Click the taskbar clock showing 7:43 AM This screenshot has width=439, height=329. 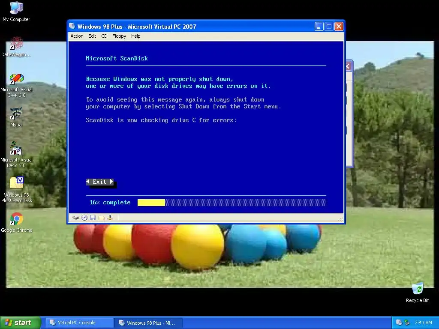[x=423, y=323]
